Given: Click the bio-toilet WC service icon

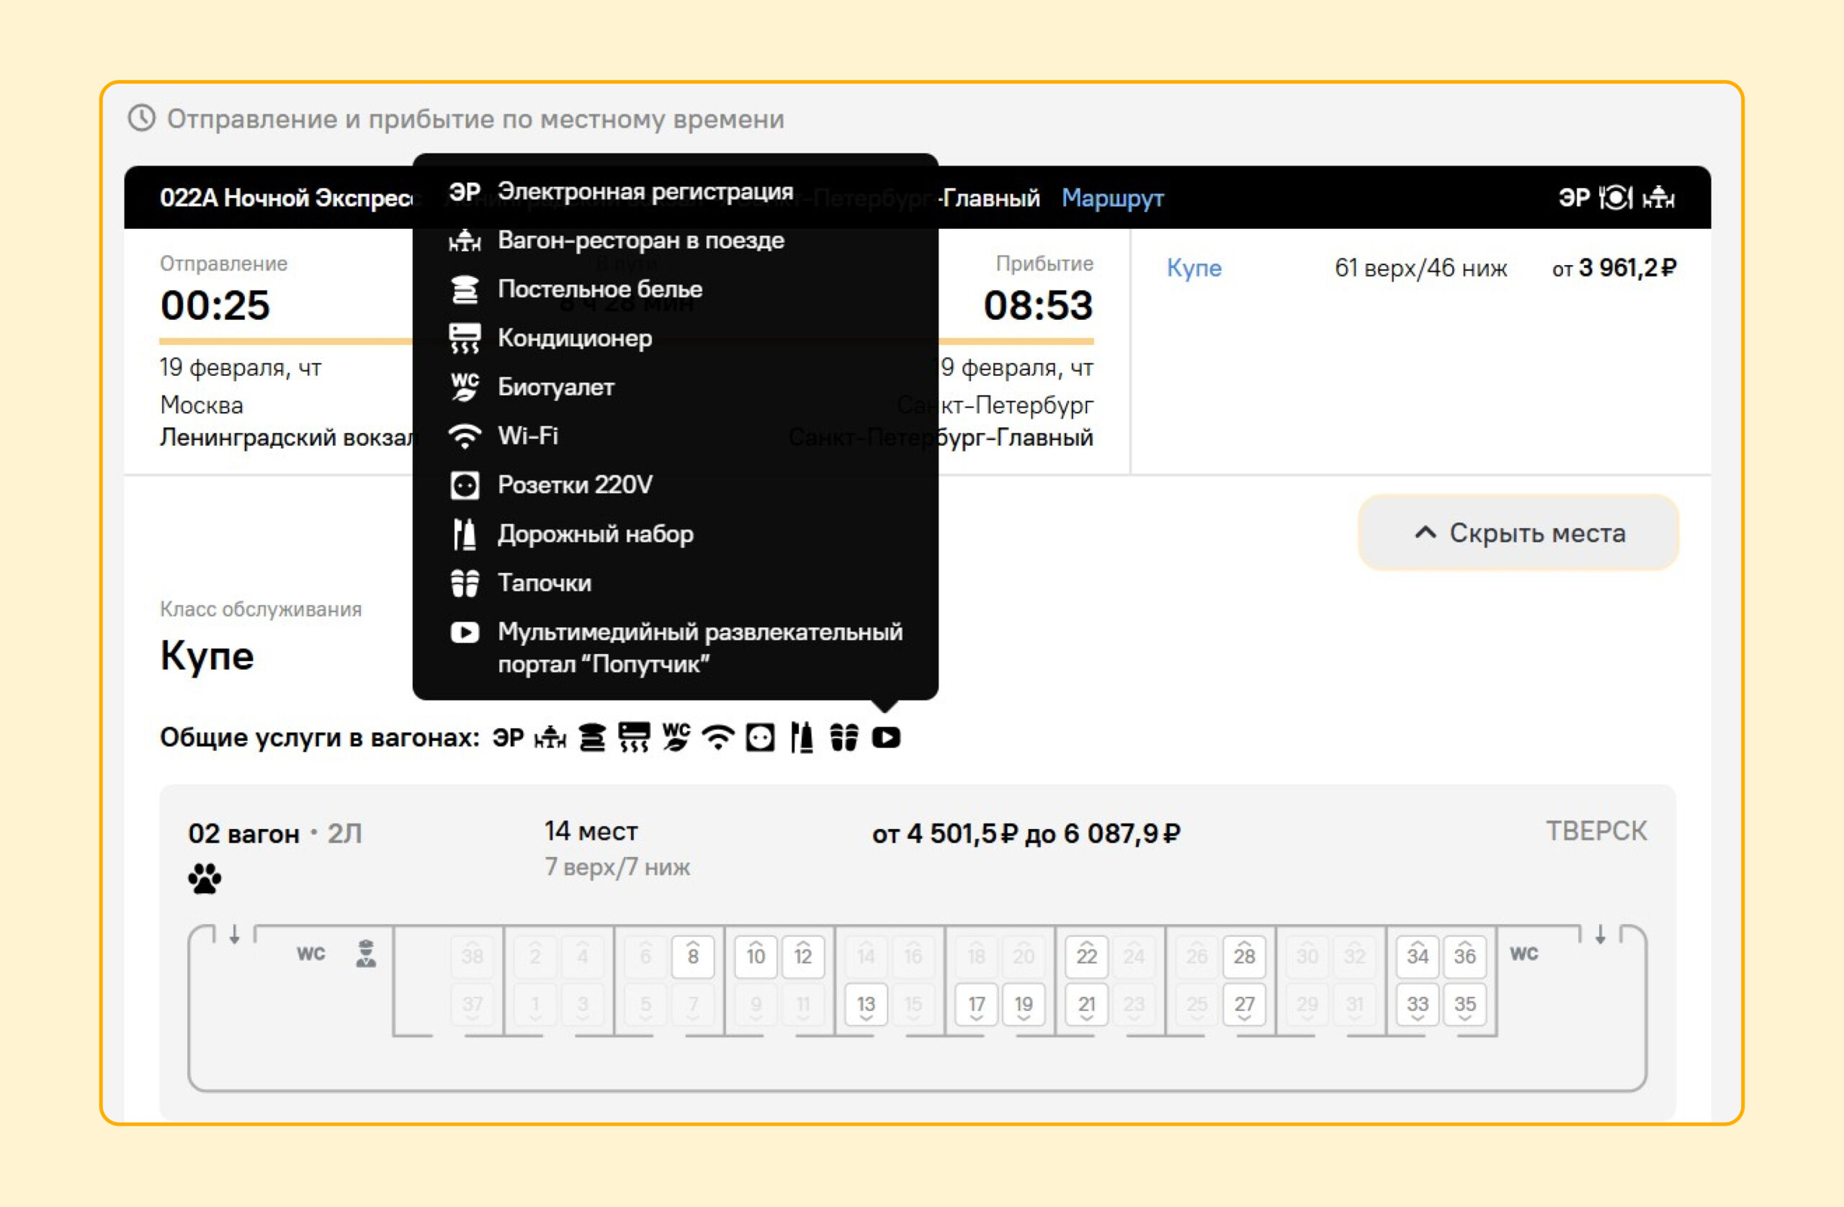Looking at the screenshot, I should [676, 737].
